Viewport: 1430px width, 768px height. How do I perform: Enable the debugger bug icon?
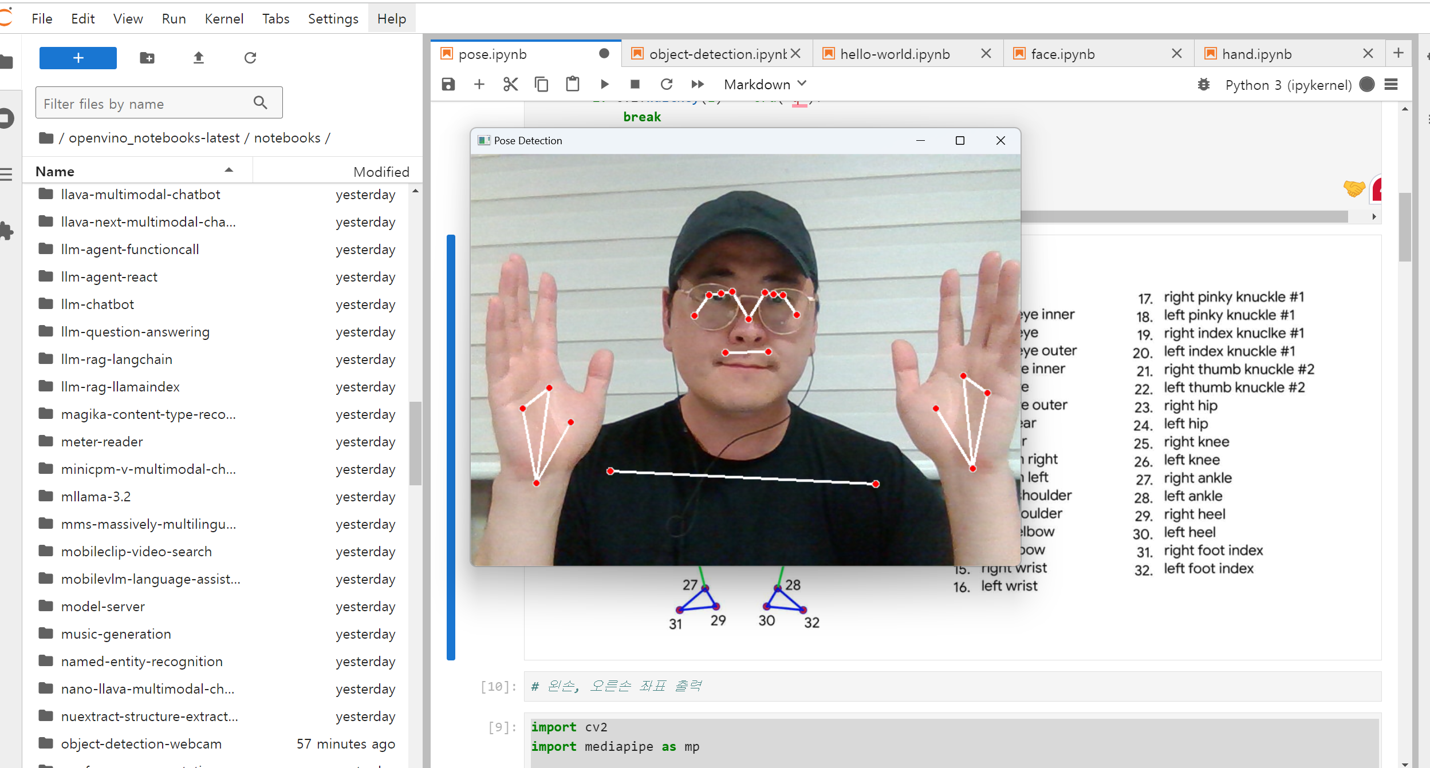(1203, 85)
